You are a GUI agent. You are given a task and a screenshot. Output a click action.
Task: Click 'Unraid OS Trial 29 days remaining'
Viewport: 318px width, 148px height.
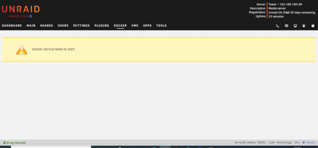click(x=292, y=12)
